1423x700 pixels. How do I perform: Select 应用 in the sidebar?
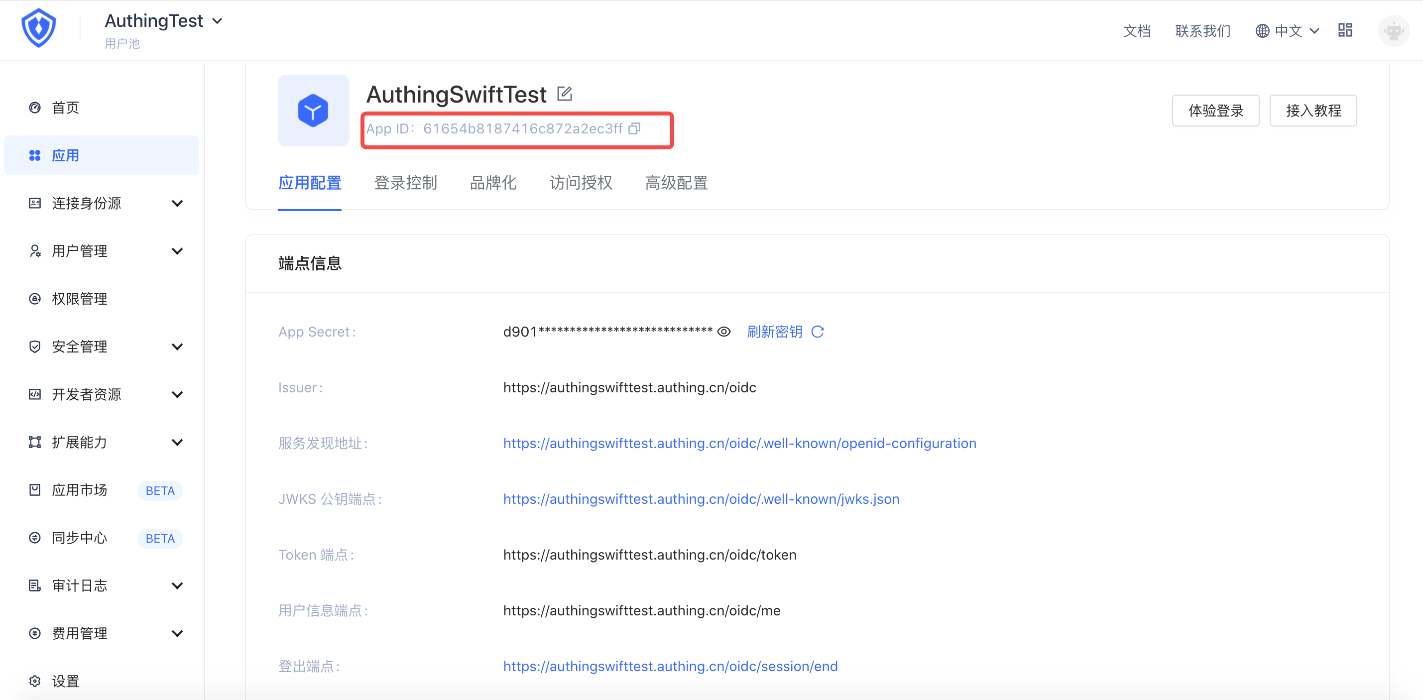click(102, 155)
